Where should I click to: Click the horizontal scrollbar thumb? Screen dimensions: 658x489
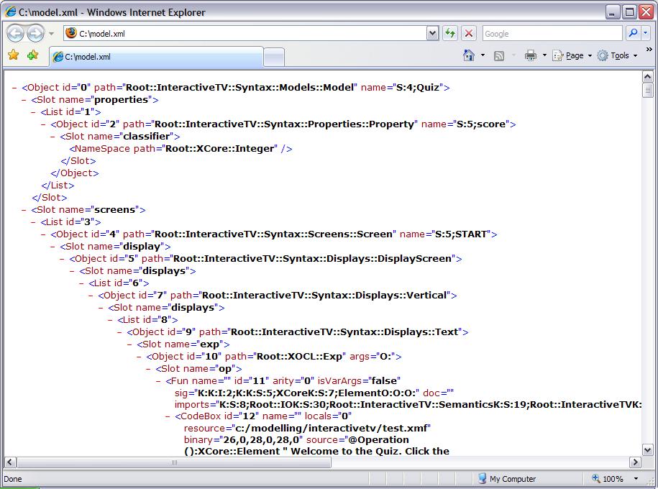coord(174,462)
